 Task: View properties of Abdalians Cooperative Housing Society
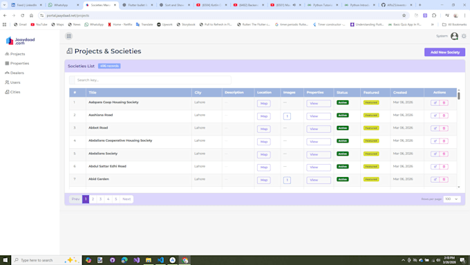point(319,142)
